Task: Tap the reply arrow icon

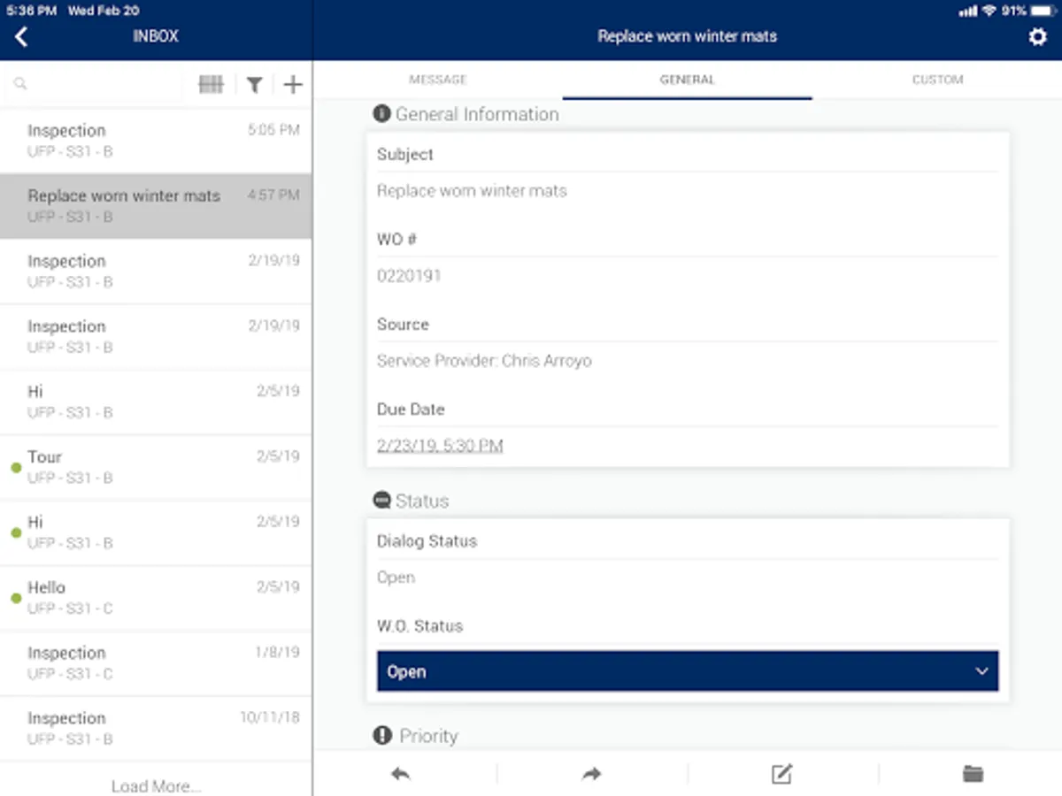Action: (x=401, y=774)
